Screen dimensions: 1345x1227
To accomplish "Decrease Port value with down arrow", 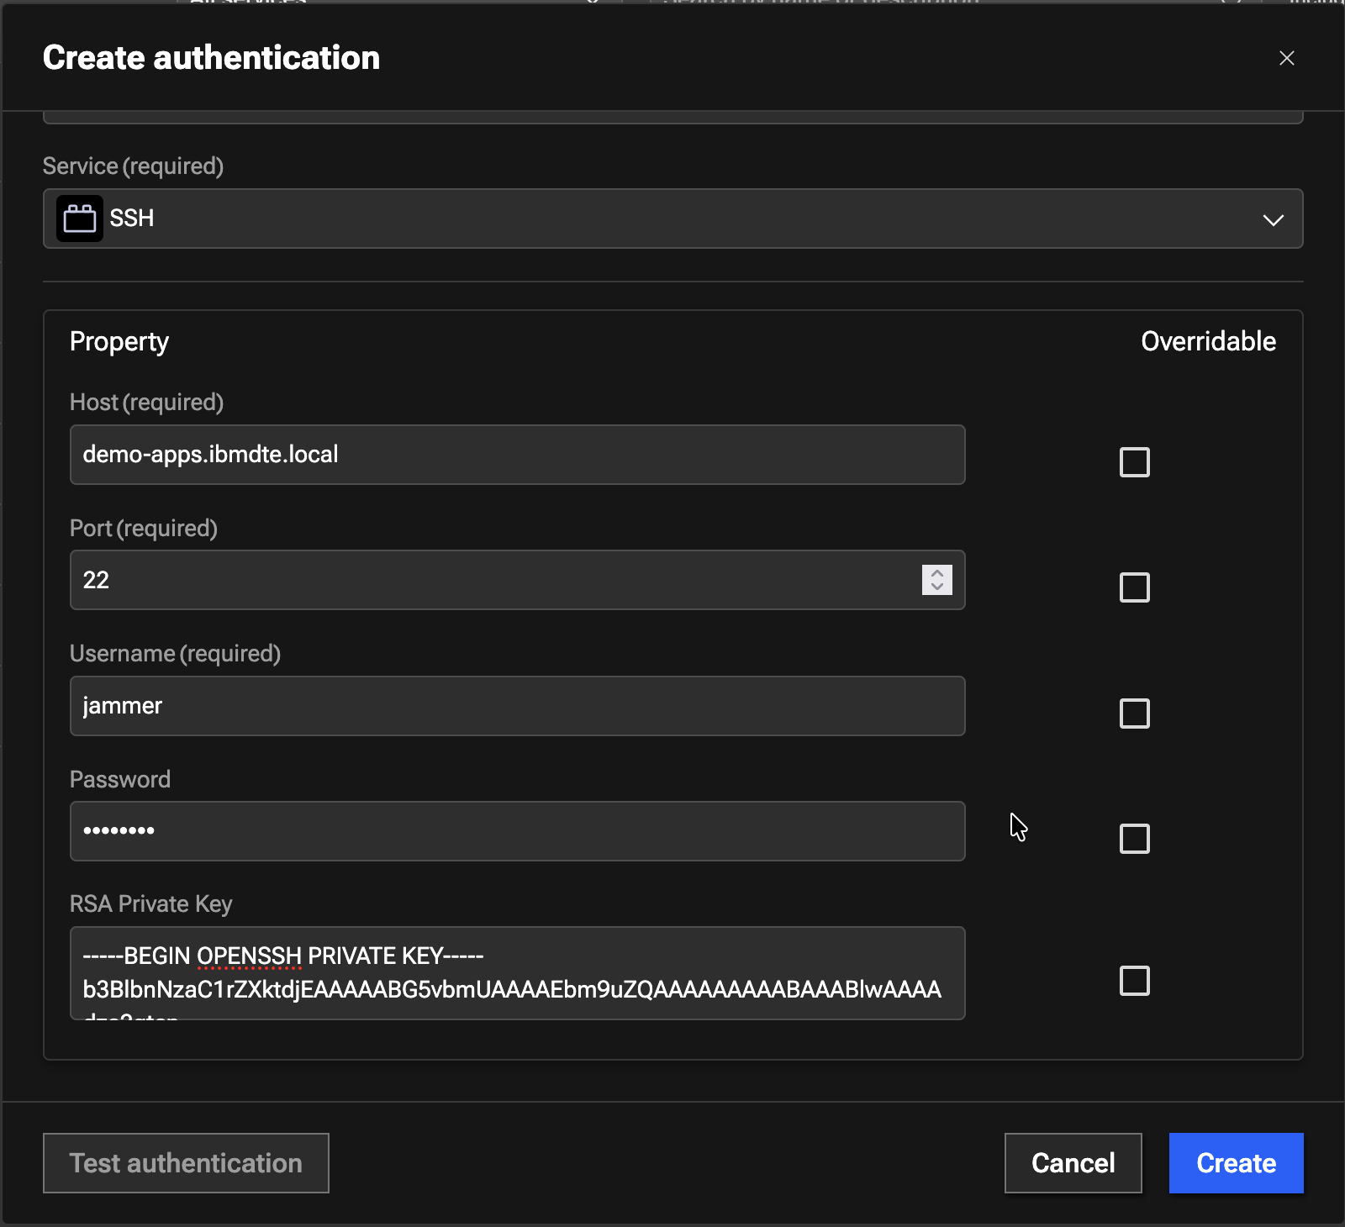I will [937, 587].
